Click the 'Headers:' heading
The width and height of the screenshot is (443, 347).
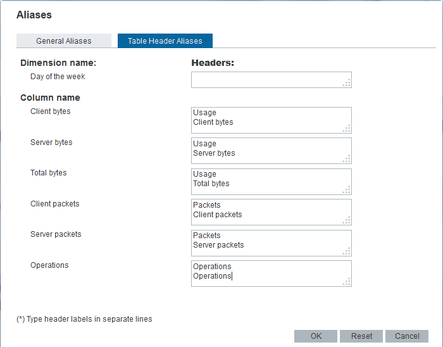point(213,63)
